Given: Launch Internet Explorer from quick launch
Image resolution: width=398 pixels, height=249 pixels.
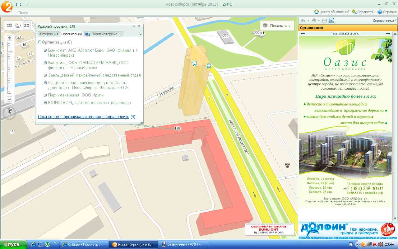Looking at the screenshot, I should 33,244.
